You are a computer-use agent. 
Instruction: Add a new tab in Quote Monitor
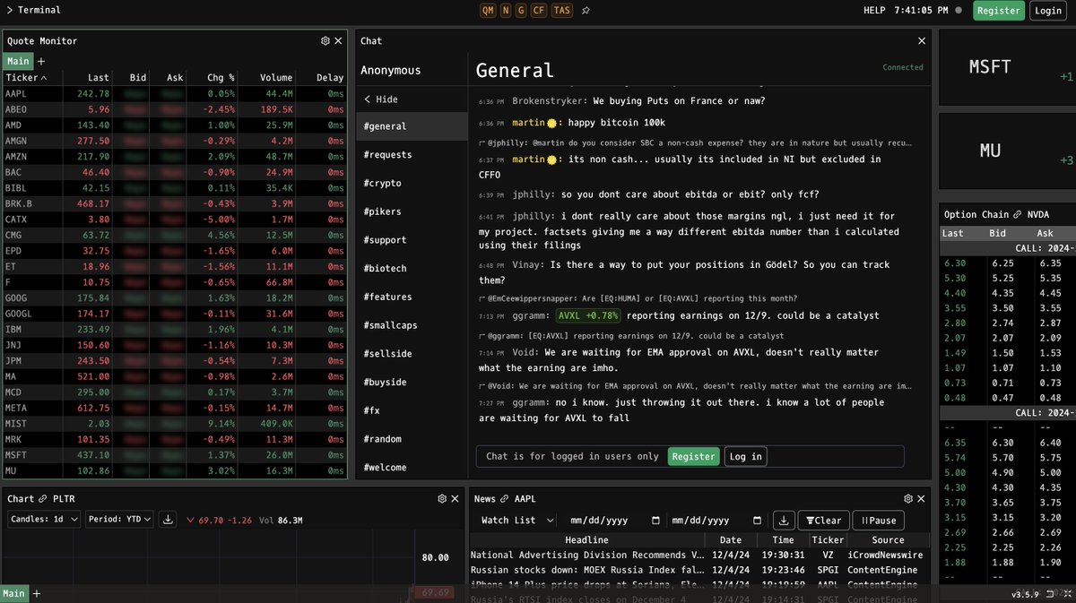40,61
